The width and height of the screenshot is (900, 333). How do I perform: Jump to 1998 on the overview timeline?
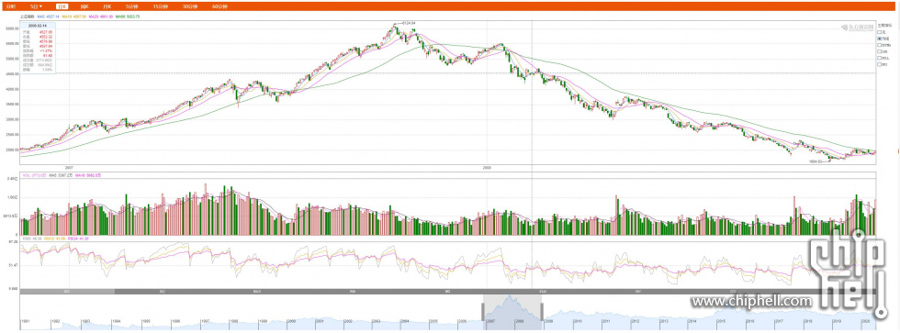[x=233, y=322]
